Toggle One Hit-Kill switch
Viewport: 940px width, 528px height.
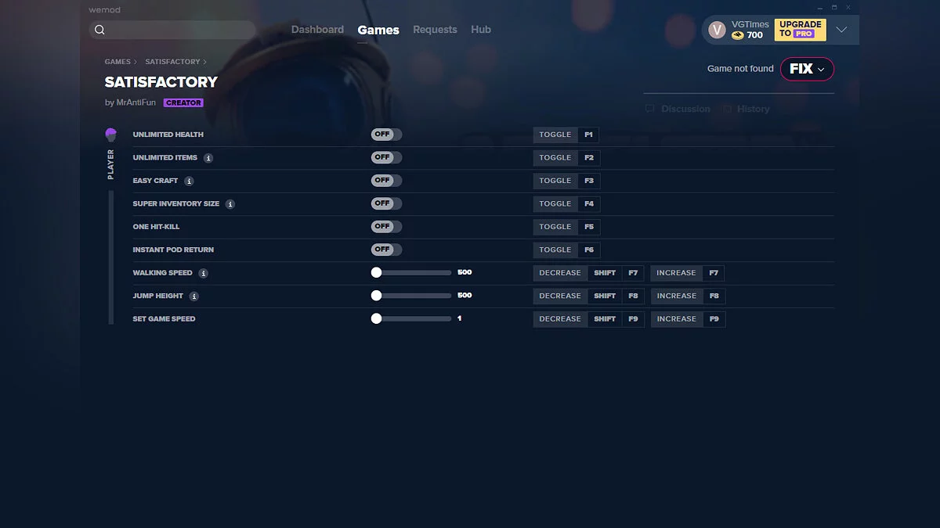[386, 226]
